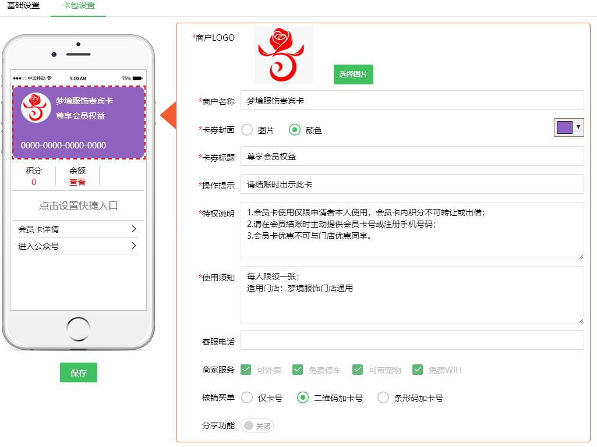
Task: Click the rose merchant logo image
Action: point(283,55)
